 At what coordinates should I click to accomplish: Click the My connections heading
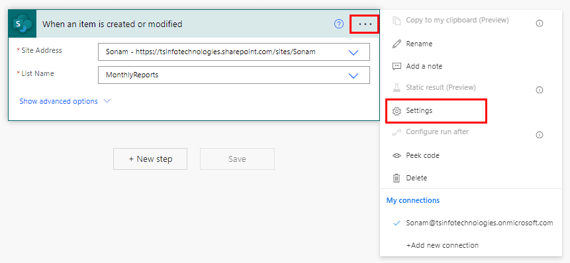pos(412,200)
